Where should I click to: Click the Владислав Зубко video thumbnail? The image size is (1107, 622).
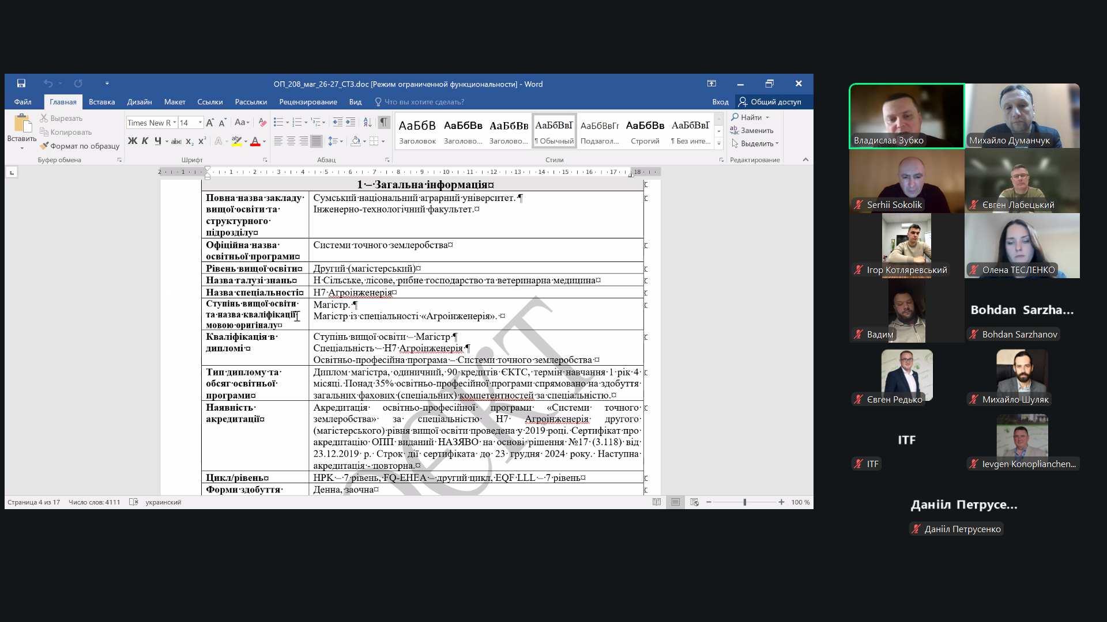point(906,116)
